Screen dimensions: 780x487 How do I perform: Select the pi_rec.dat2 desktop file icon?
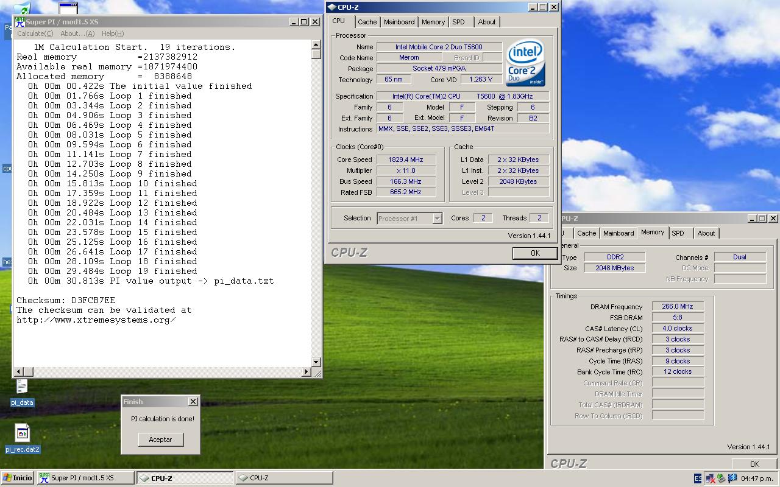click(22, 438)
